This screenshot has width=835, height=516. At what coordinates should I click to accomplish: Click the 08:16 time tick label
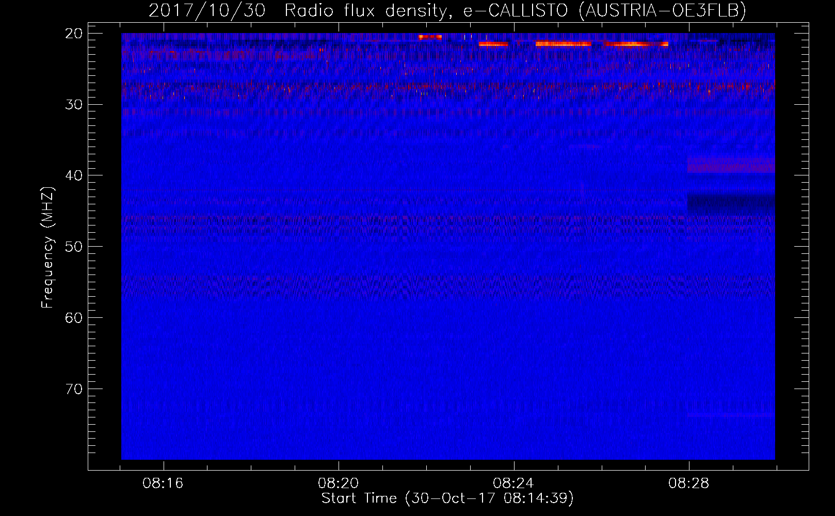[163, 483]
